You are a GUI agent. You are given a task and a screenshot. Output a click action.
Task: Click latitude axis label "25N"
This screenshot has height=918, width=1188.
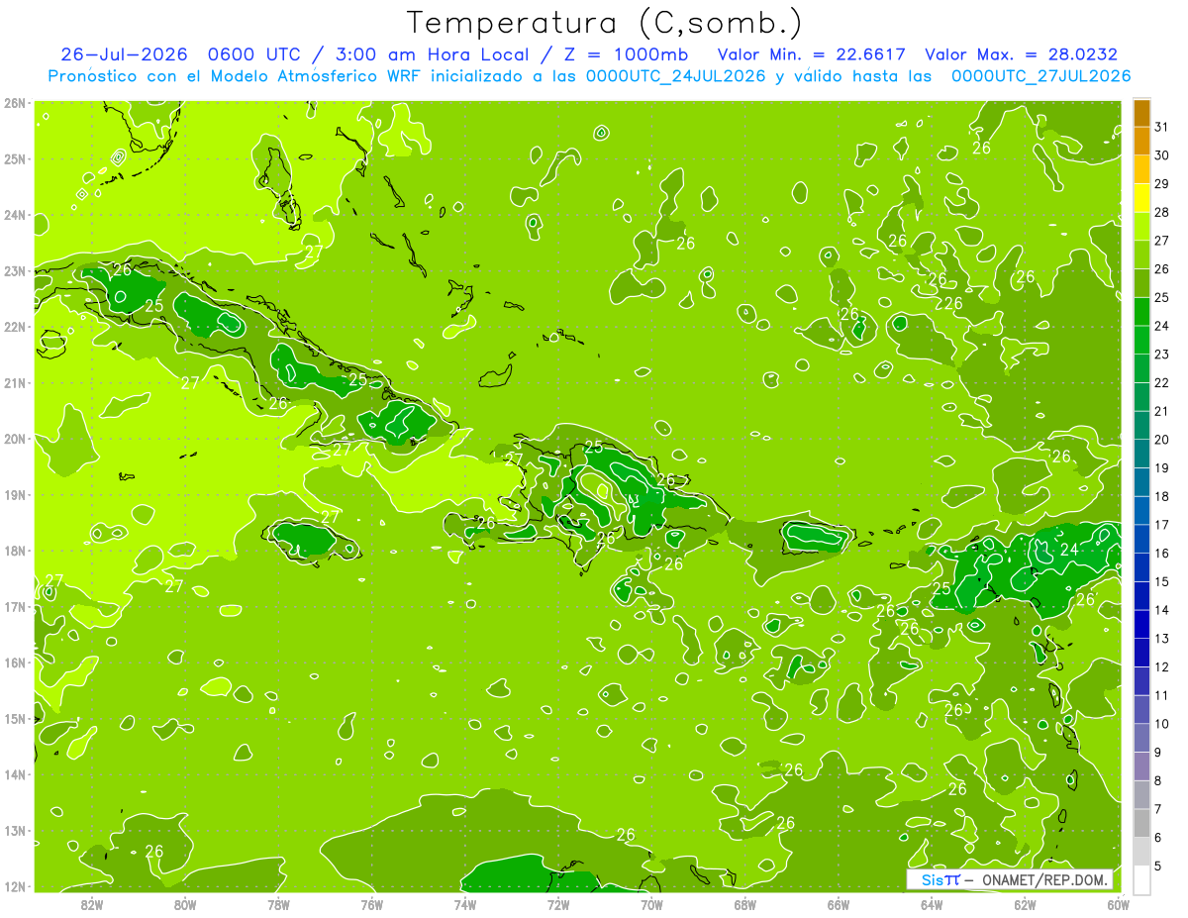[x=15, y=158]
